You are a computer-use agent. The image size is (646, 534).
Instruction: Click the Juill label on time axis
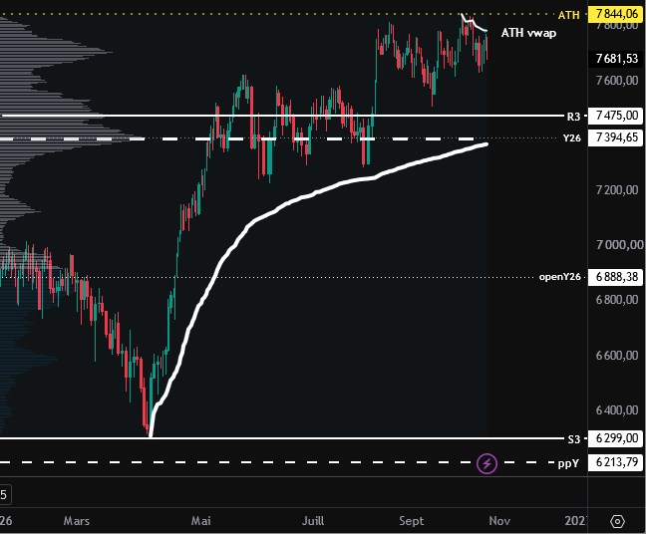point(313,521)
